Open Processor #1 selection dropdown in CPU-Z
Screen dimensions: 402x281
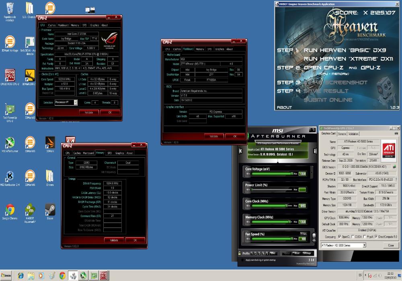76,102
